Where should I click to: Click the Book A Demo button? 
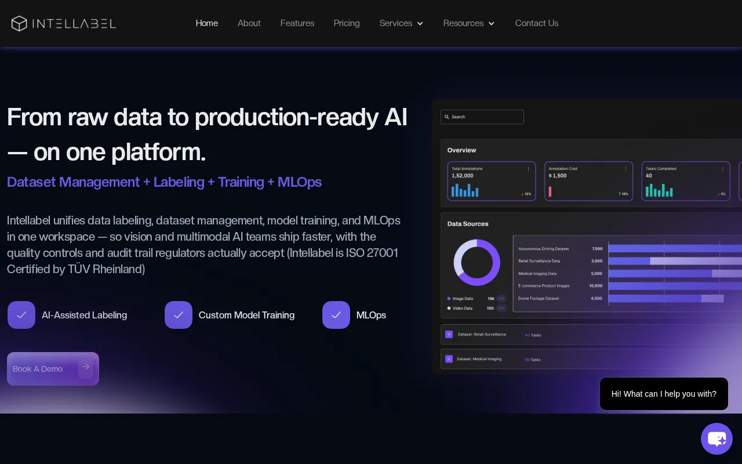pos(53,369)
